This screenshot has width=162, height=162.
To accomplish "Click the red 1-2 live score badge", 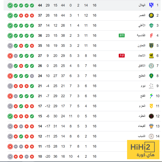I will click(x=122, y=55).
